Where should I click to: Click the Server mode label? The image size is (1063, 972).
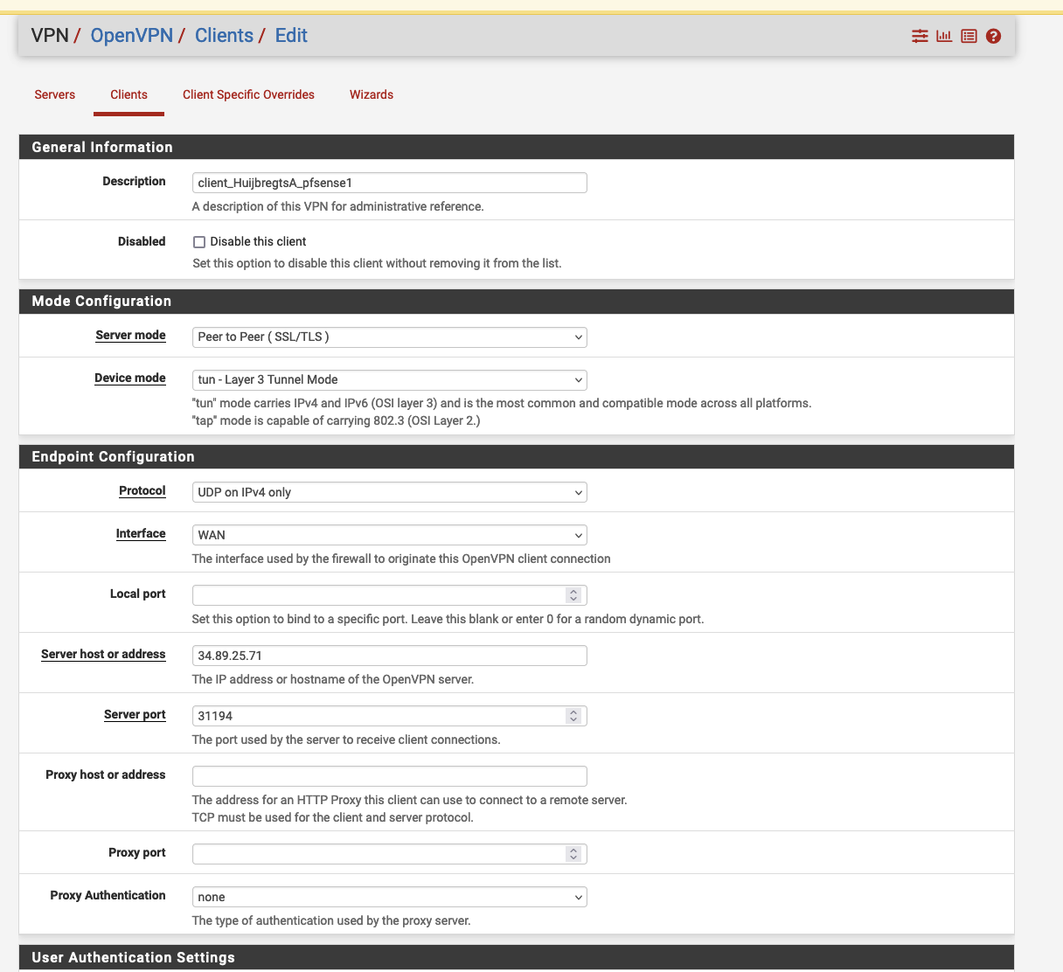tap(130, 336)
